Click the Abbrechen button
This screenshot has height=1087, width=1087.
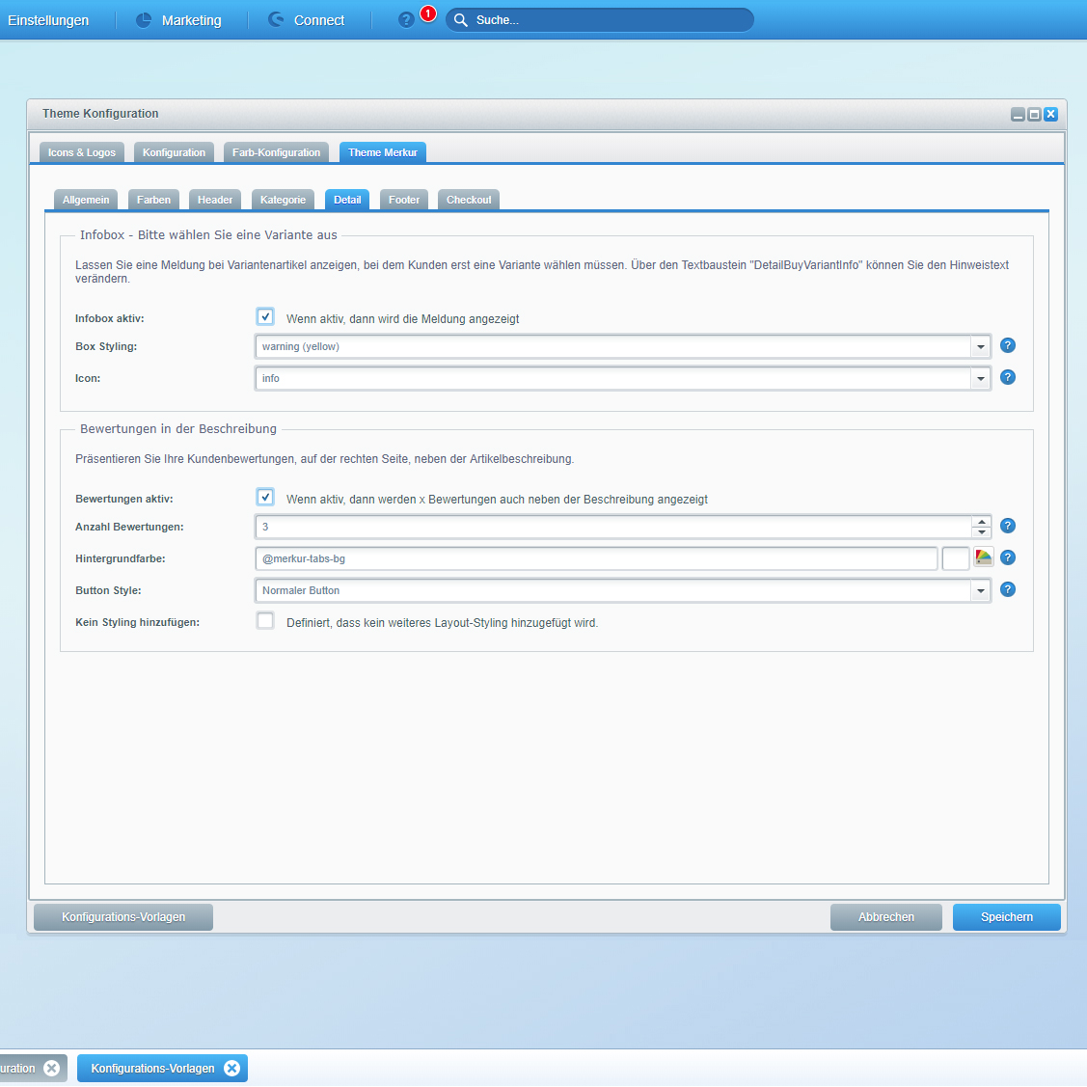tap(885, 917)
